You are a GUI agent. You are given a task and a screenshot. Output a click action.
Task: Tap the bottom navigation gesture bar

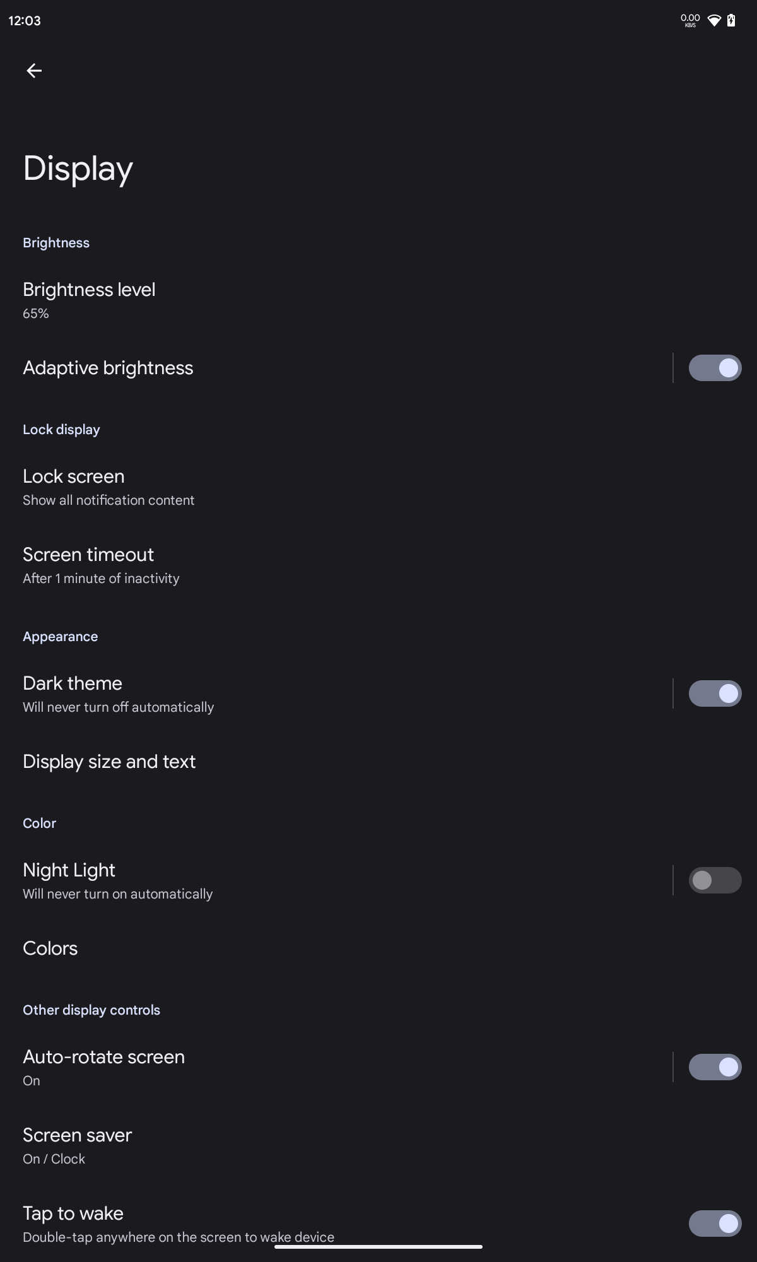tap(378, 1247)
